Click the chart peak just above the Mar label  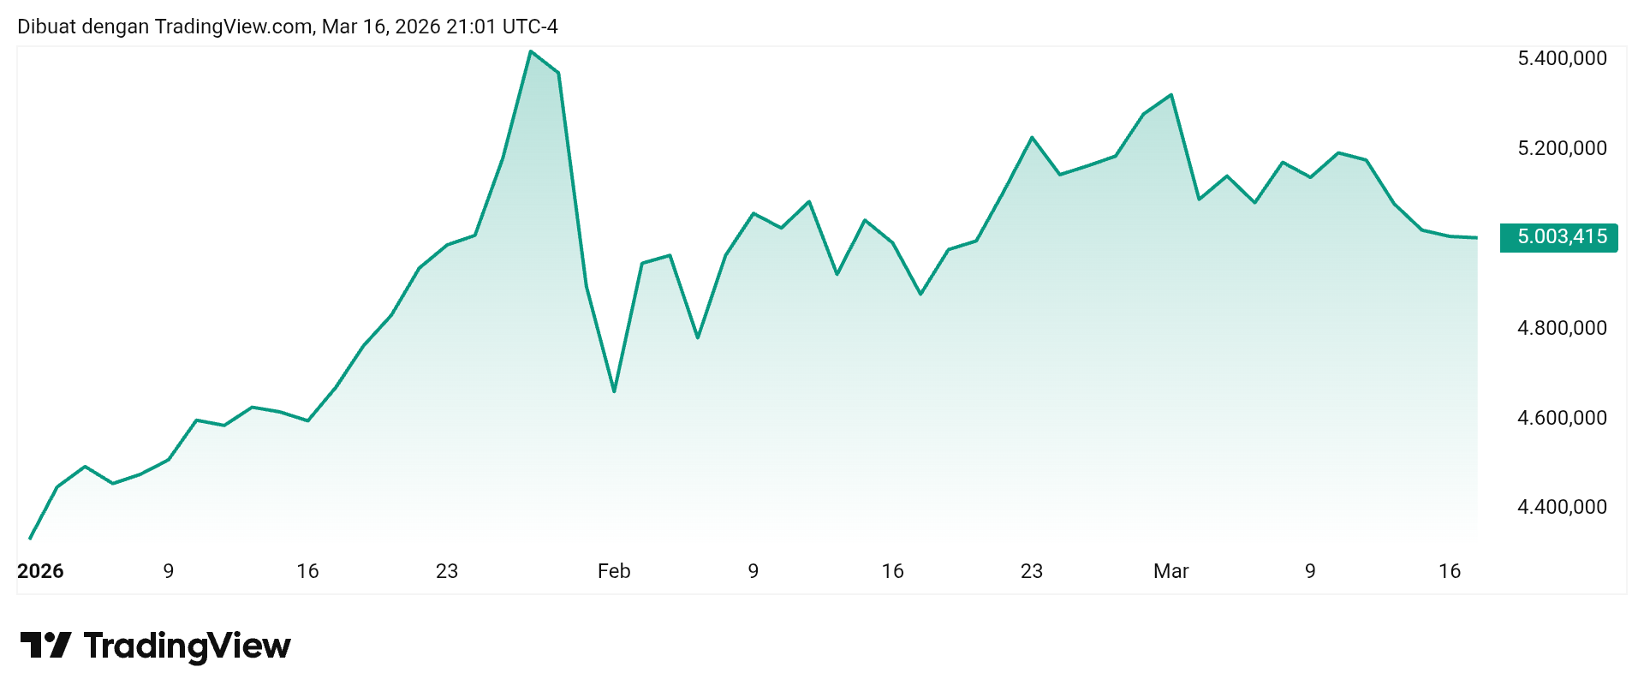1171,95
